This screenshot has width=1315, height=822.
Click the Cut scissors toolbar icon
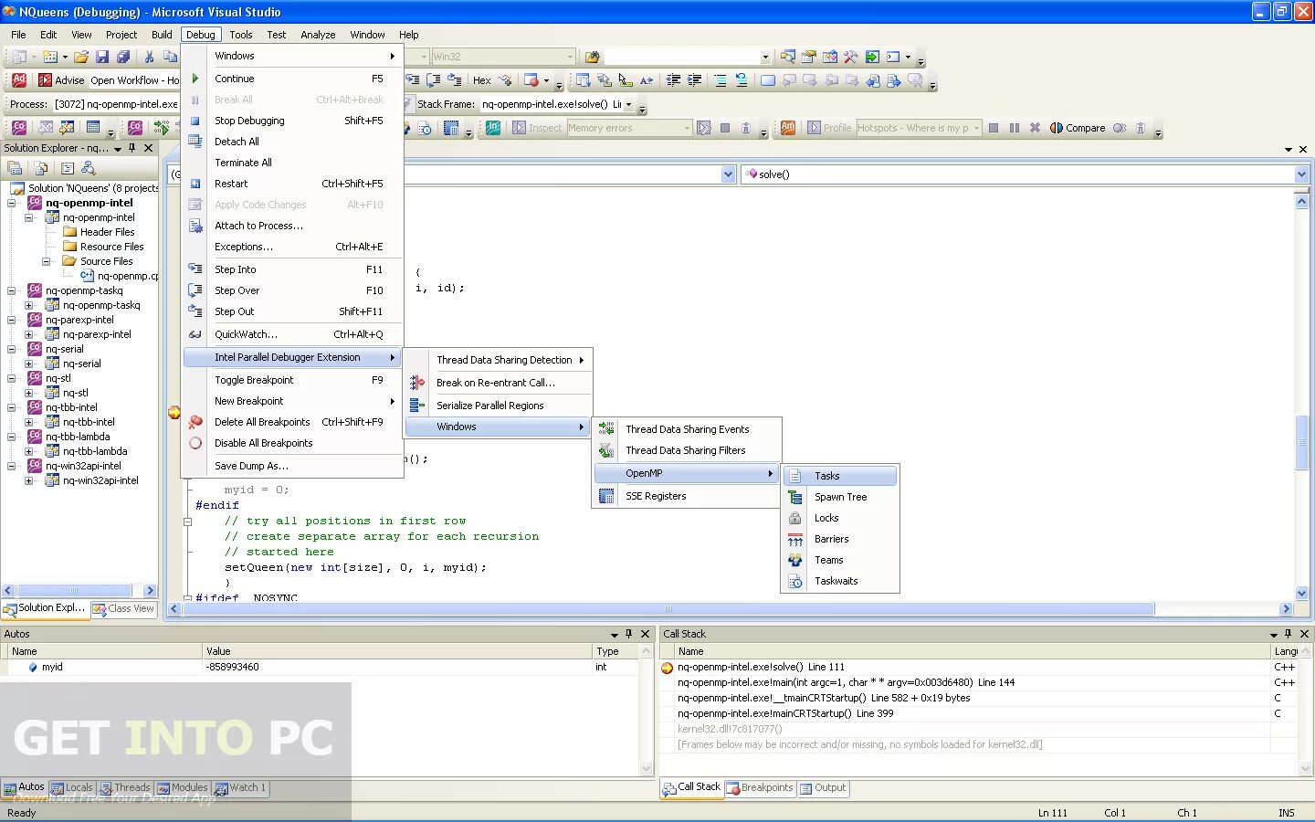(149, 57)
